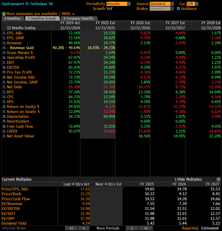Click the EV/EBITDA multiple label
The width and height of the screenshot is (222, 231).
pyautogui.click(x=11, y=209)
